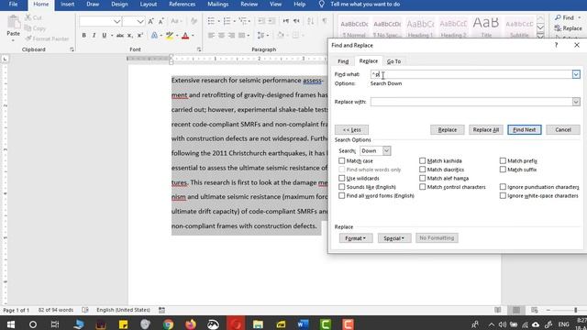Collapse options with Less button
Viewport: 587px width, 330px height.
(351, 129)
